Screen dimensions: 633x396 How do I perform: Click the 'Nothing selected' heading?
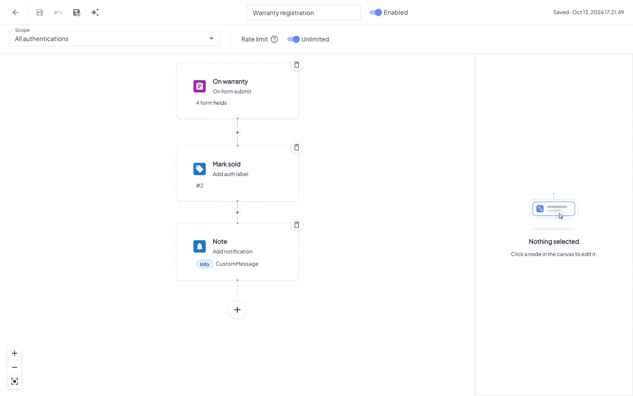click(x=554, y=242)
